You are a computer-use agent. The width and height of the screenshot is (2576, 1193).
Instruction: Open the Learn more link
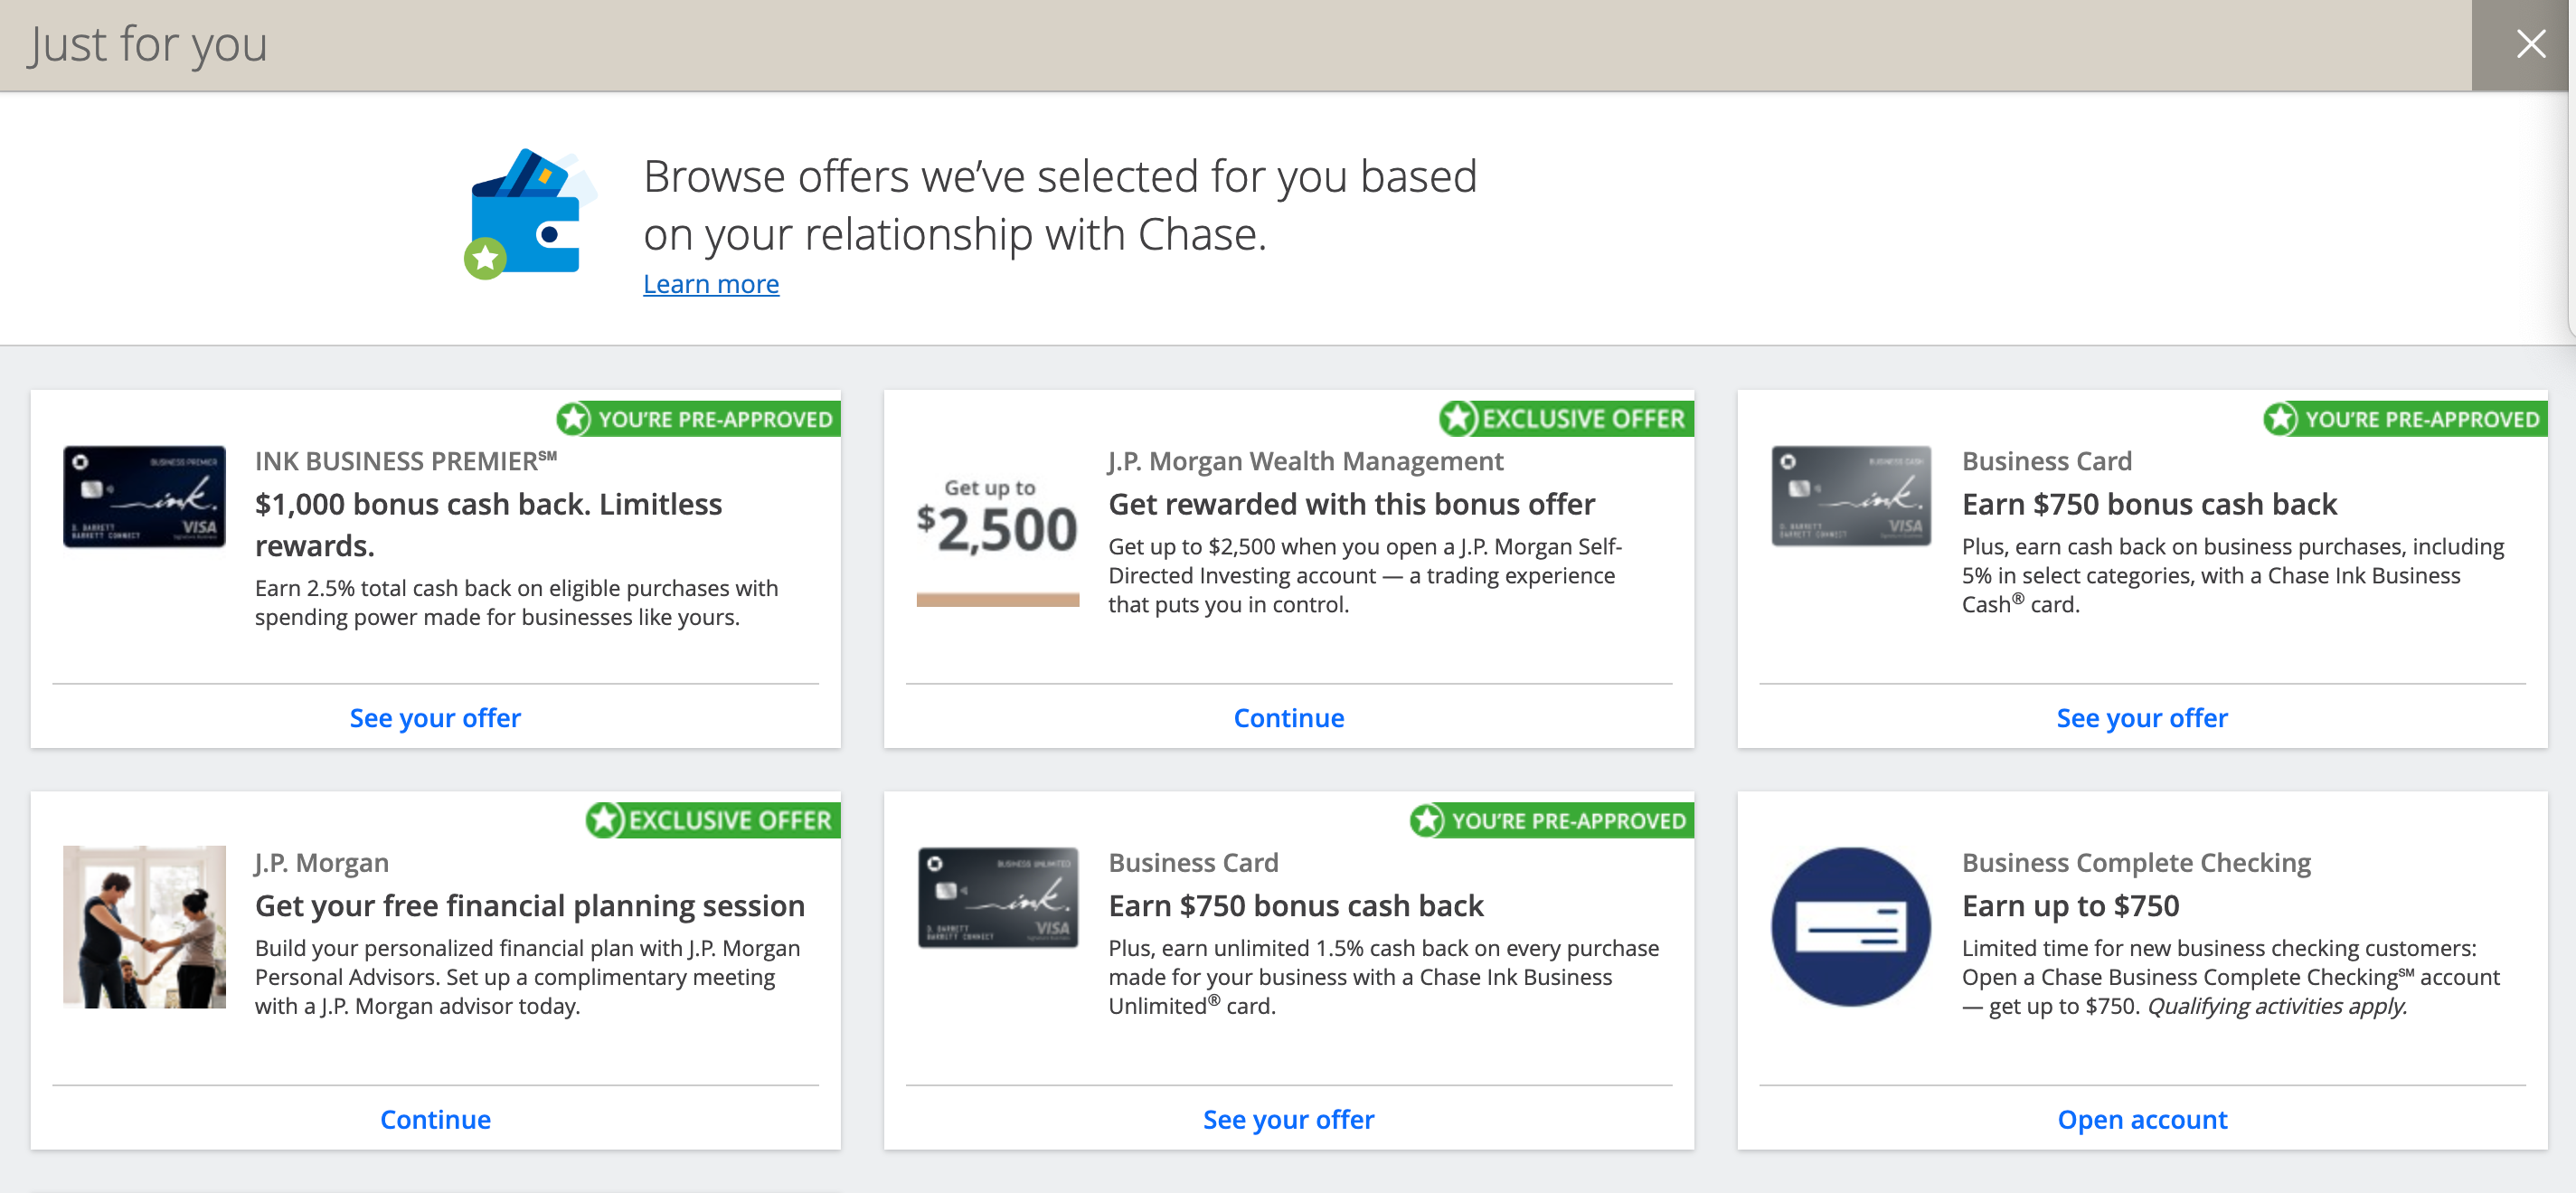point(710,284)
